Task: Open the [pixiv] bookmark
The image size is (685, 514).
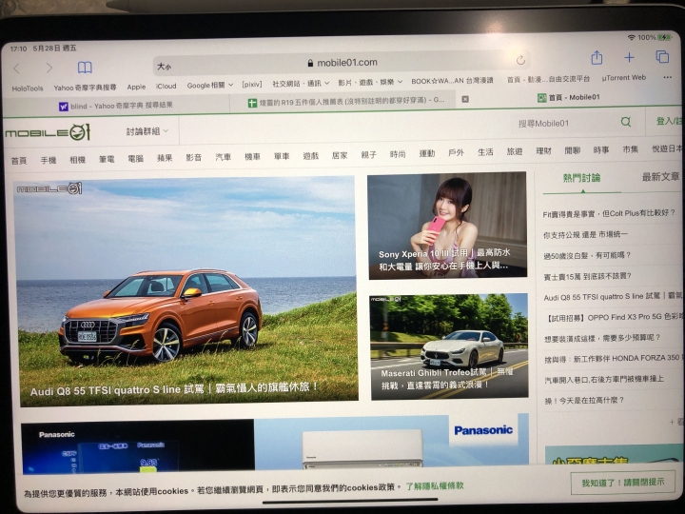Action: tap(252, 85)
